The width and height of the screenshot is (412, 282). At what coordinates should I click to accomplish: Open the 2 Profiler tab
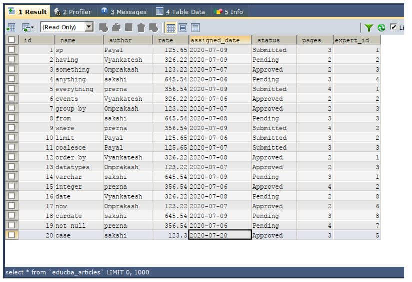[x=73, y=12]
